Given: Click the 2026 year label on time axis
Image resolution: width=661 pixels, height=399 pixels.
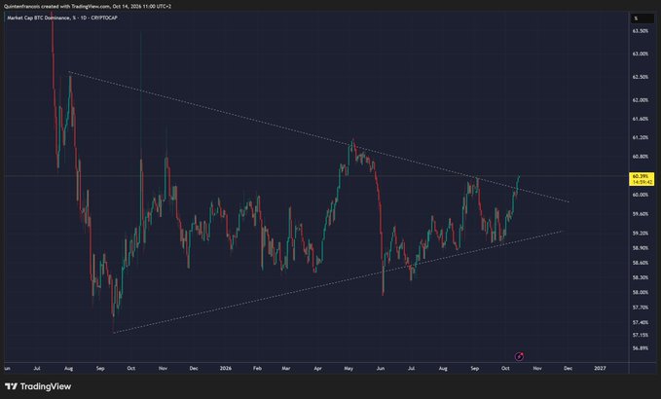Looking at the screenshot, I should click(x=226, y=368).
